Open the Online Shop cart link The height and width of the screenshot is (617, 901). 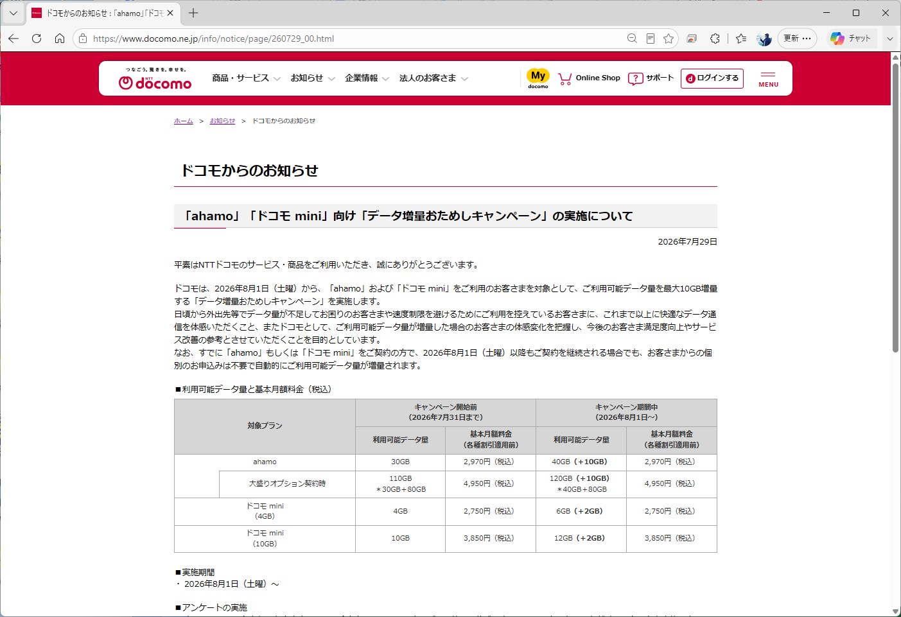click(x=589, y=78)
